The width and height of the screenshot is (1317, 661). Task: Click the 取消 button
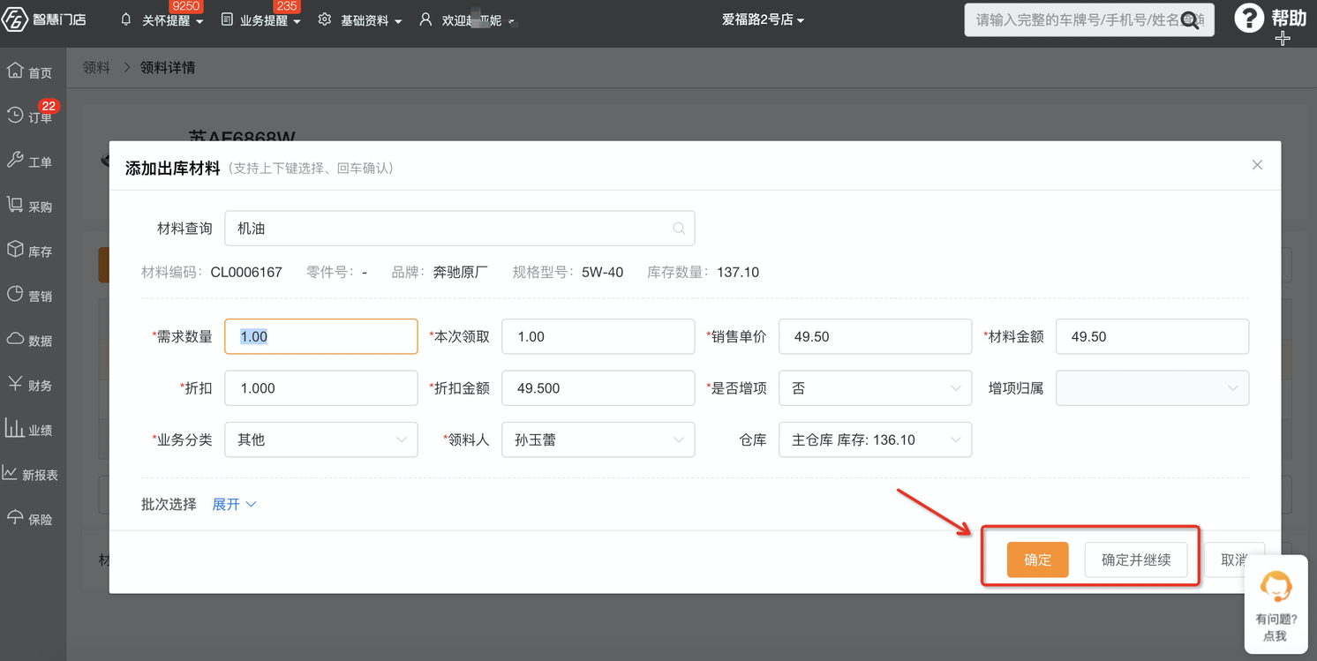1234,560
